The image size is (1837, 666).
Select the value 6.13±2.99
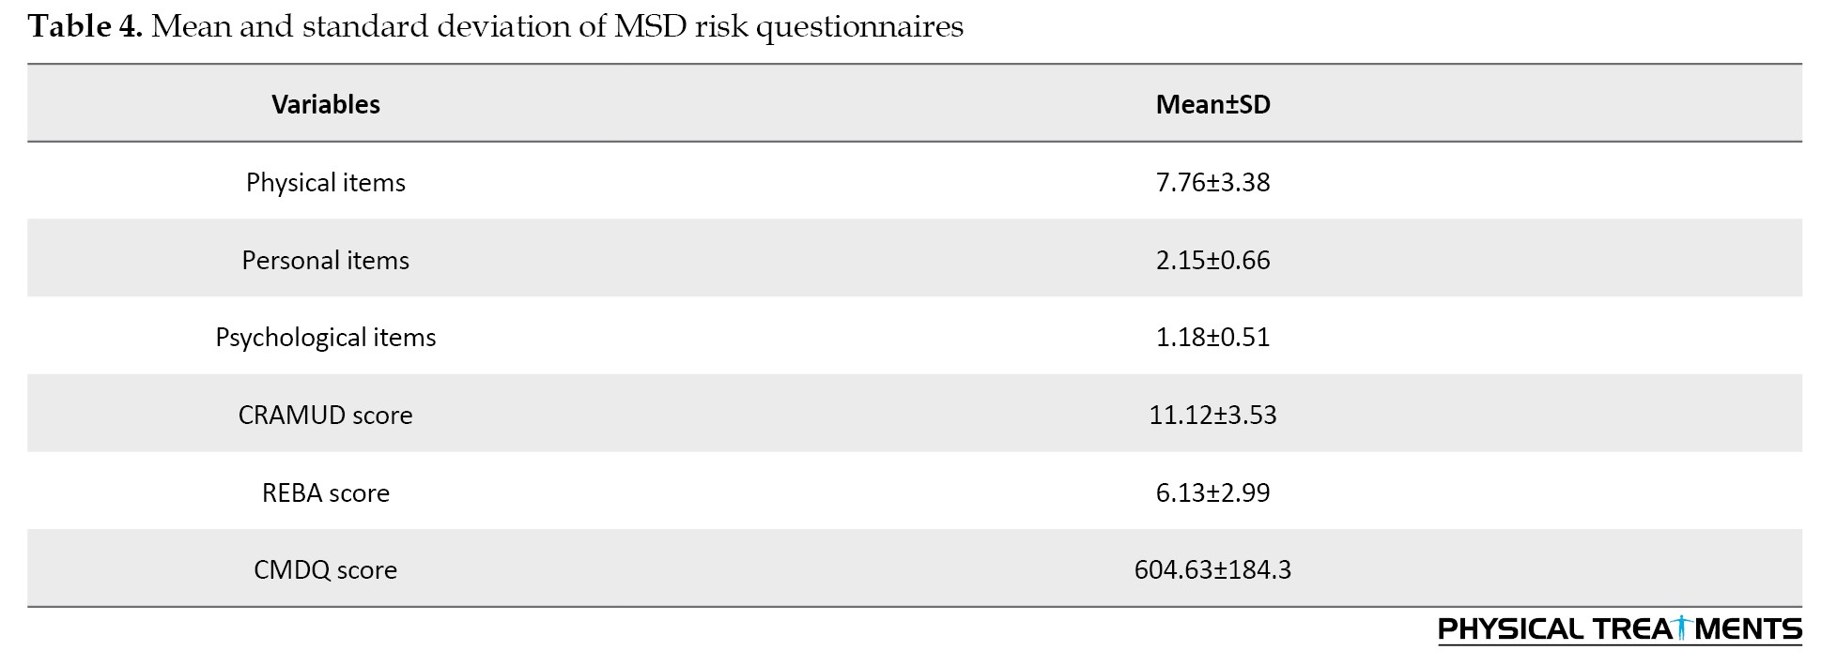coord(1212,492)
